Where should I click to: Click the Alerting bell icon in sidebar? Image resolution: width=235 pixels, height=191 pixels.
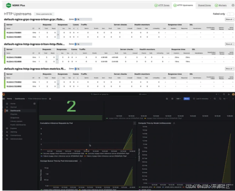coord(7,132)
